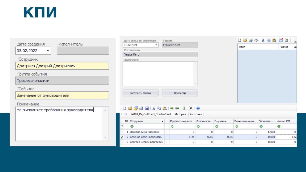Open ellipsis in Сергеев Сергей Сергеевич row
The image size is (306, 172).
167,142
